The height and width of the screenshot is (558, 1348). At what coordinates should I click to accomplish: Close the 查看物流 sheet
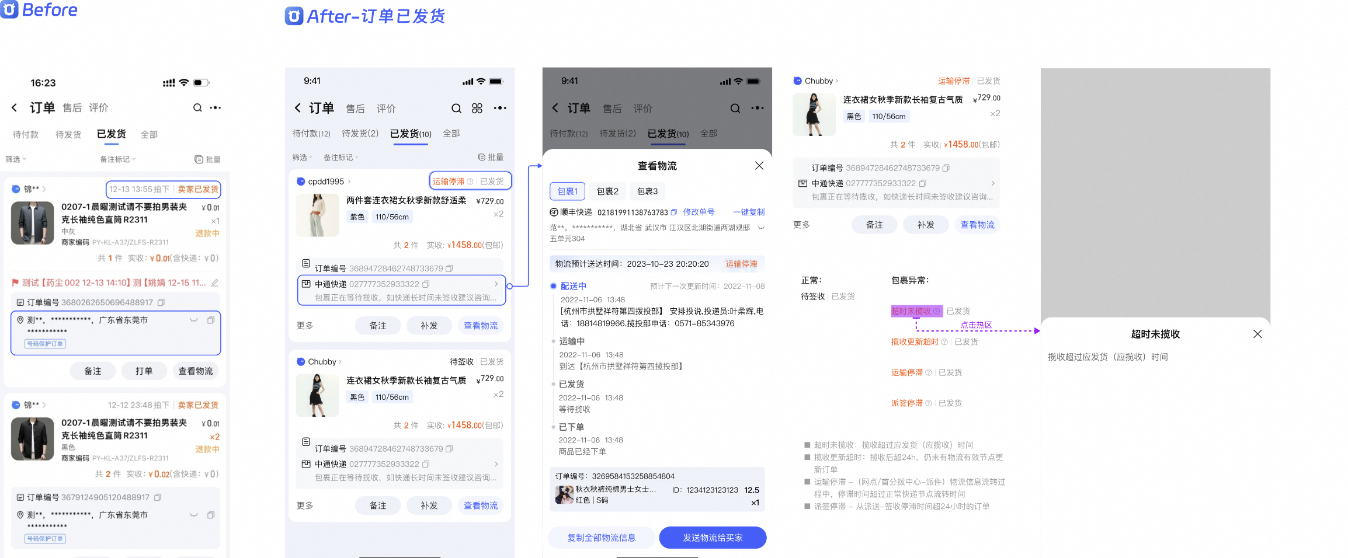tap(759, 166)
